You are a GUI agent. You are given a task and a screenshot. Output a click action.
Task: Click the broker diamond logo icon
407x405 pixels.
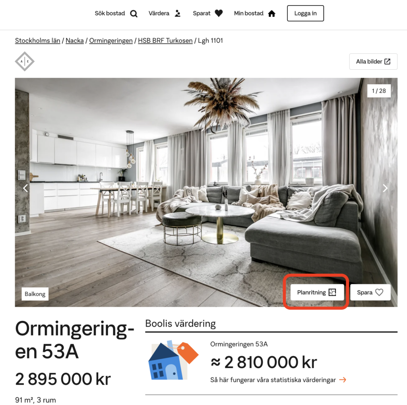click(x=25, y=62)
